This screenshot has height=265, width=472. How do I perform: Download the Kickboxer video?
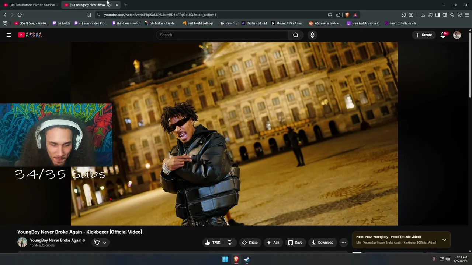coord(322,243)
